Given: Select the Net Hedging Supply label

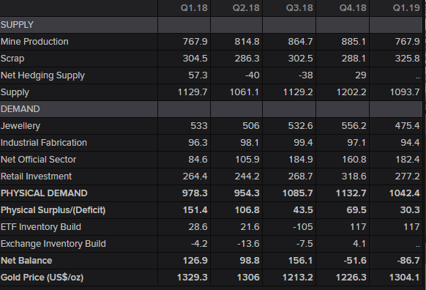Looking at the screenshot, I should click(42, 75).
